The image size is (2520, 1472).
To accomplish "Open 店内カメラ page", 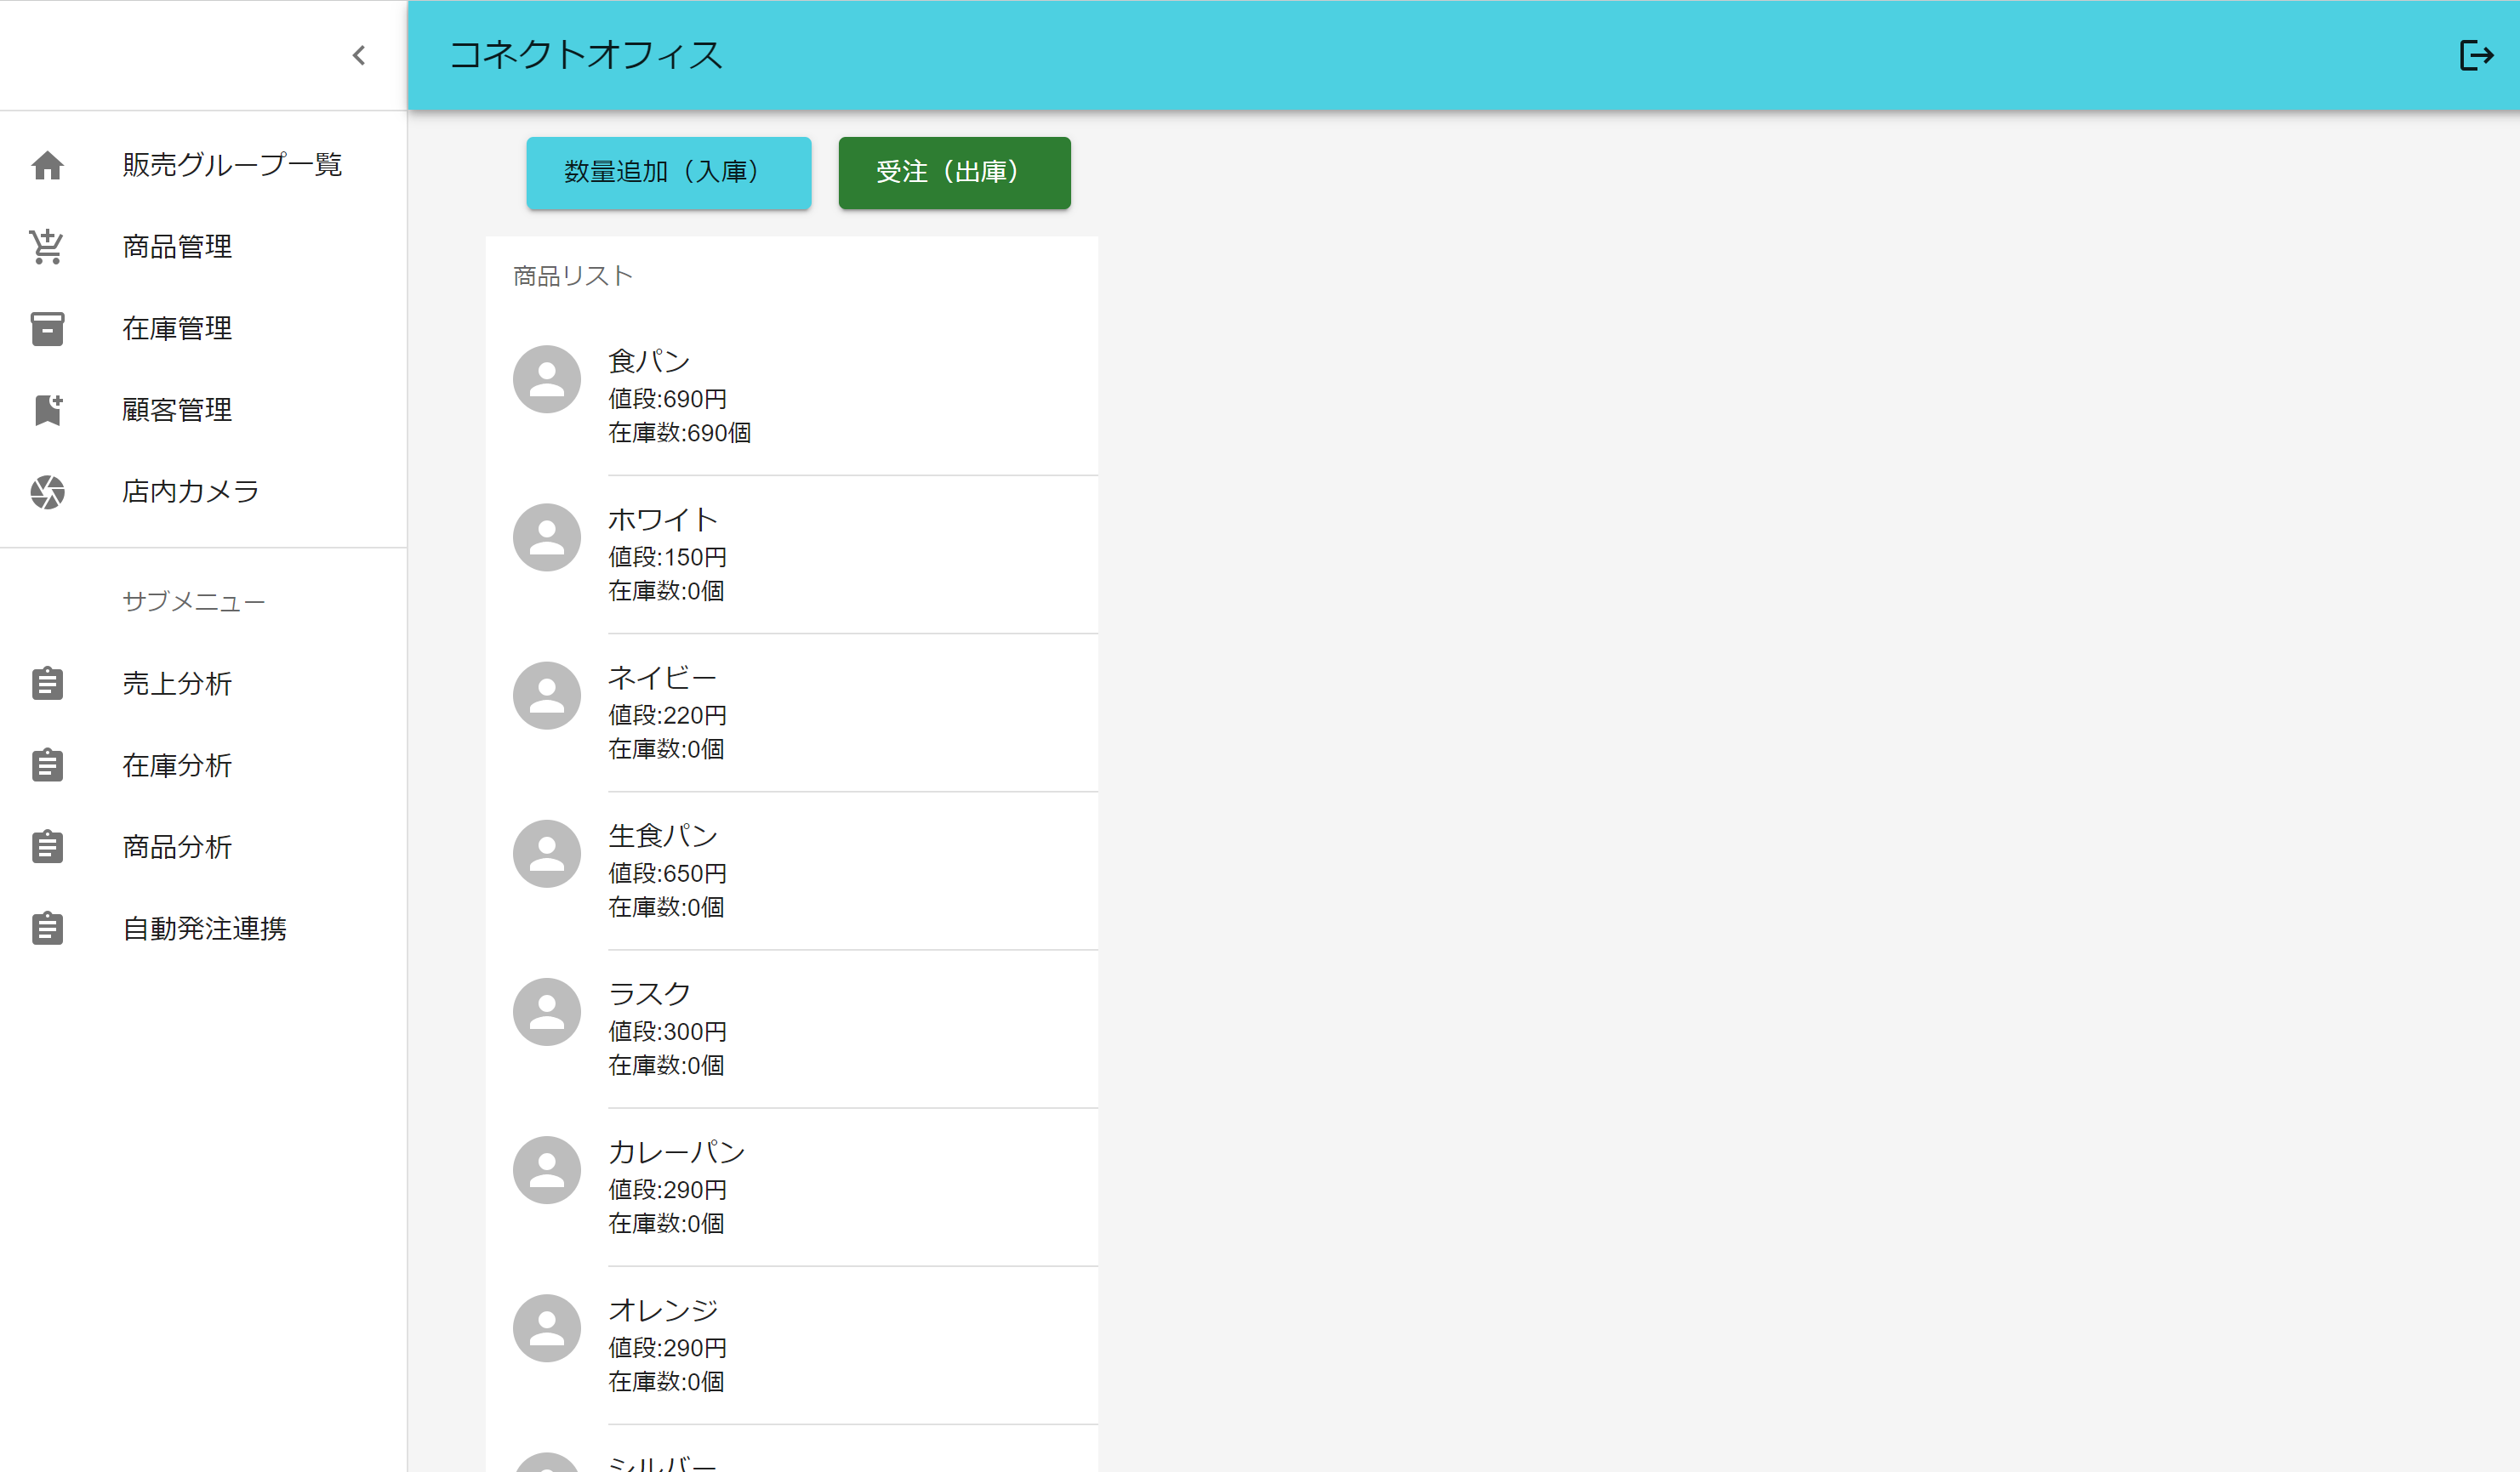I will tap(203, 492).
